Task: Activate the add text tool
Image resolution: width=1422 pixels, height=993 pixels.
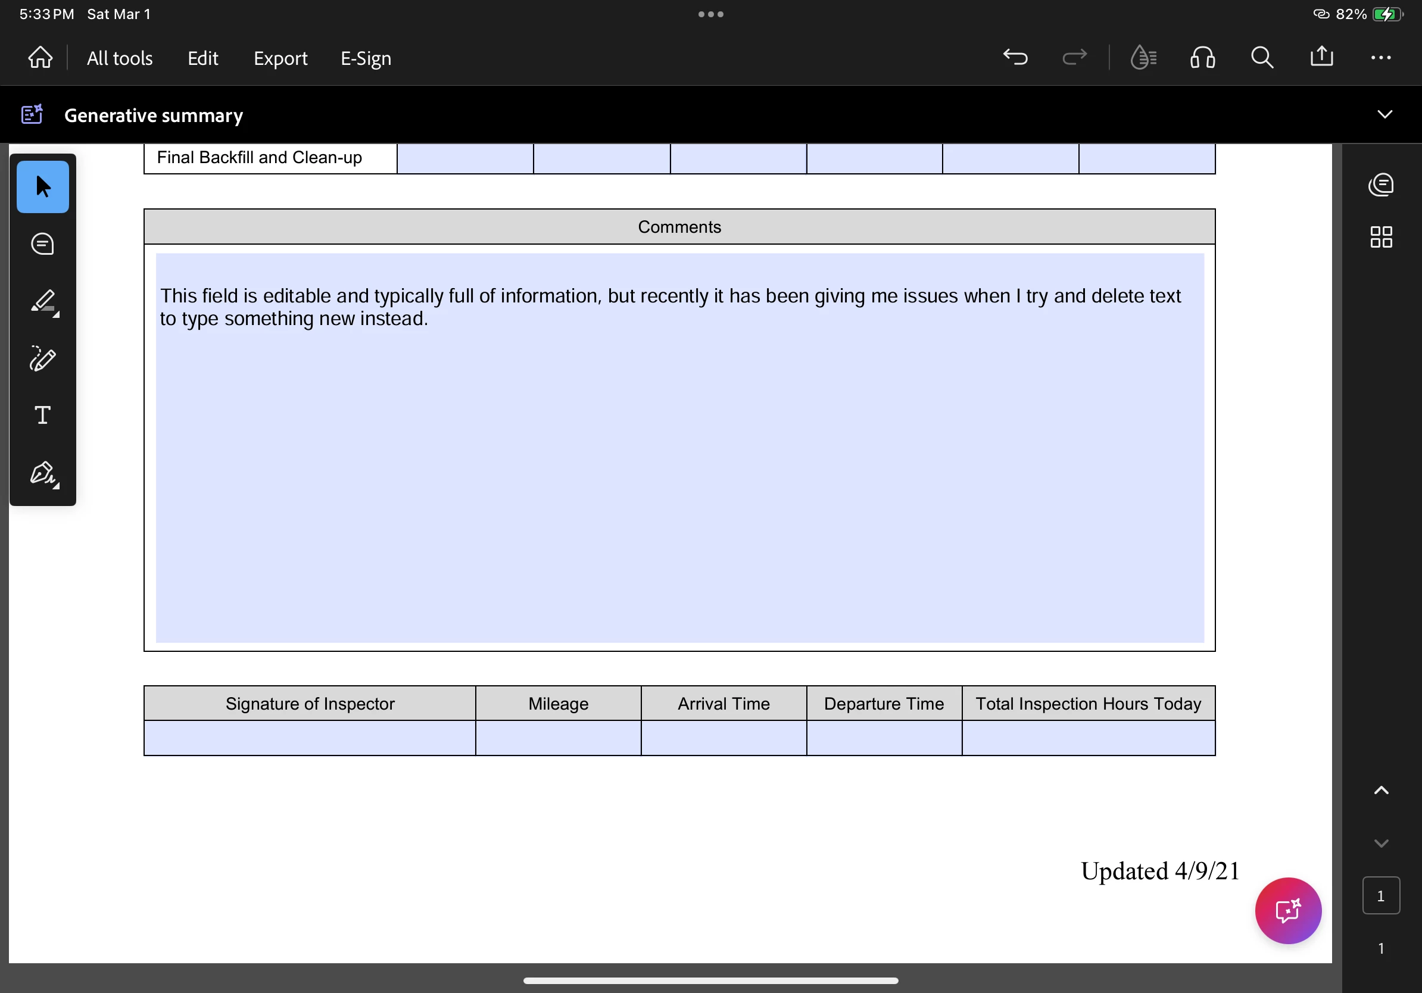Action: (x=43, y=415)
